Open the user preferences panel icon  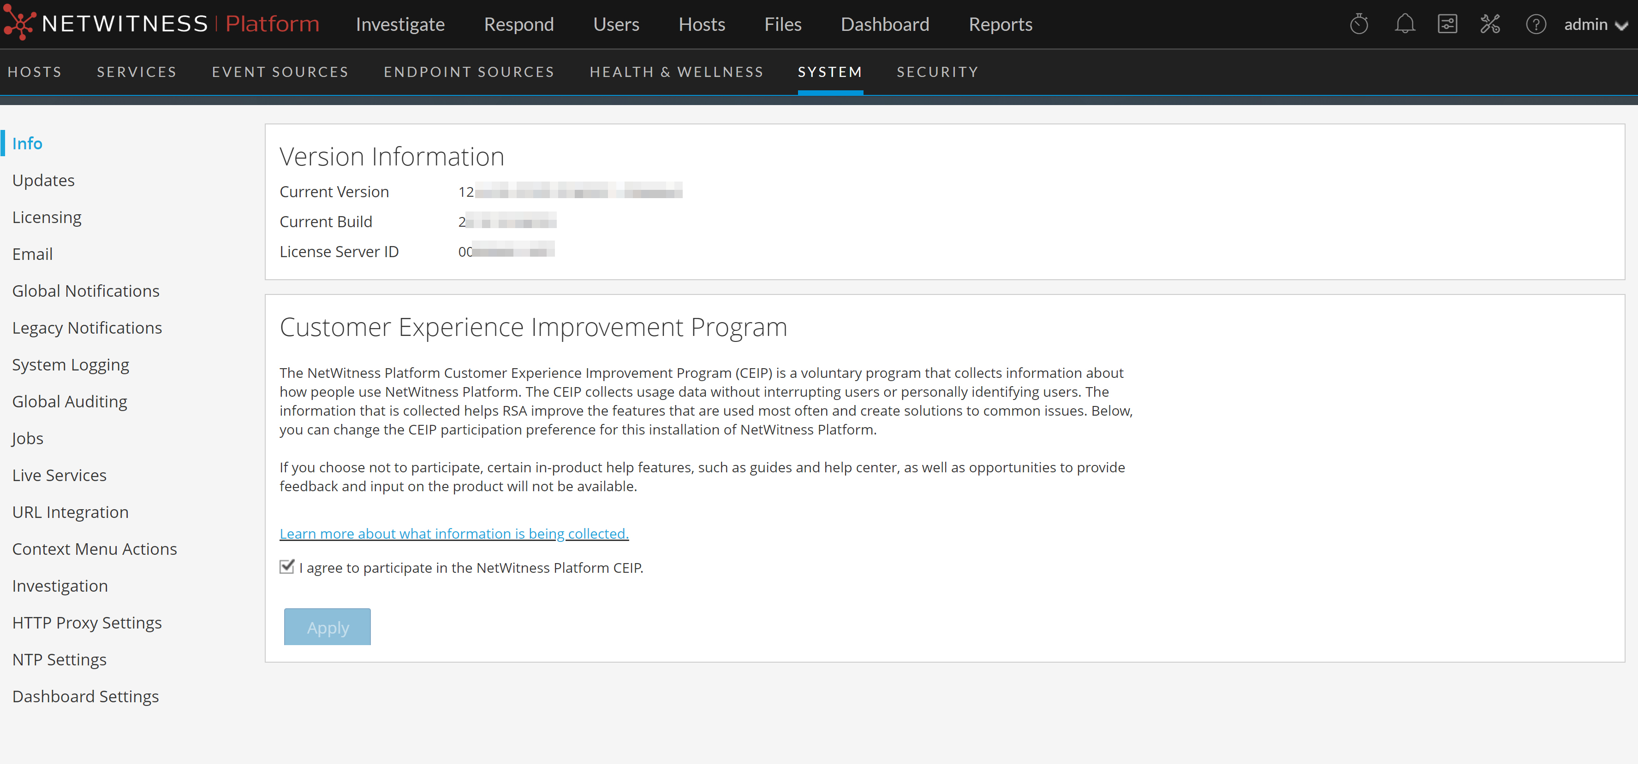pyautogui.click(x=1448, y=24)
